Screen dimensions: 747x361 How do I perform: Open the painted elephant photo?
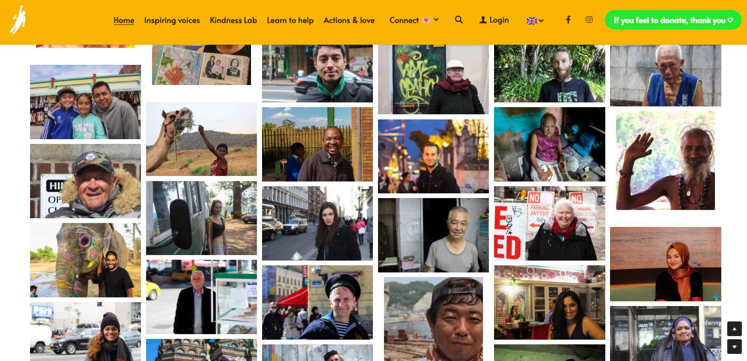86,260
